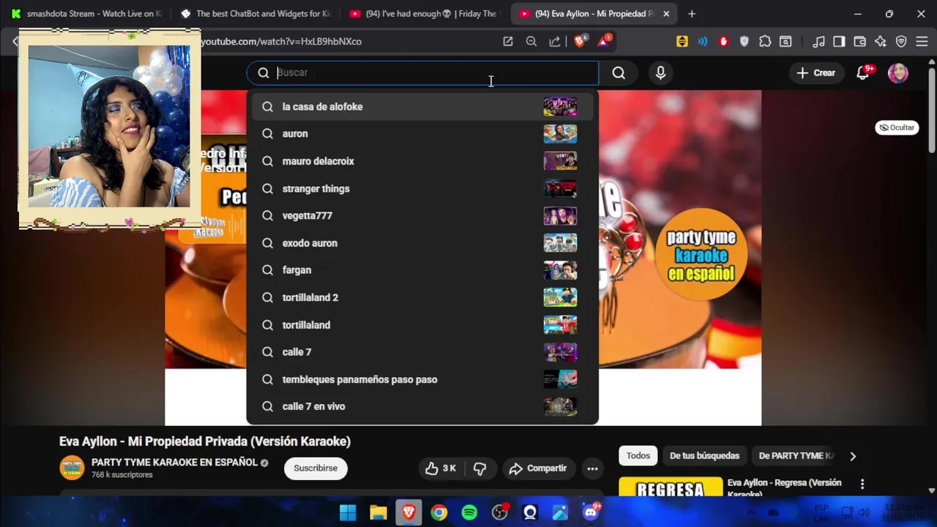Choose the plain tortillaland suggestion
Viewport: 937px width, 527px height.
coord(422,325)
